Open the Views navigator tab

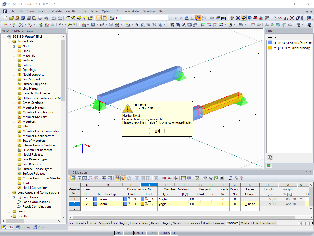click(40, 227)
